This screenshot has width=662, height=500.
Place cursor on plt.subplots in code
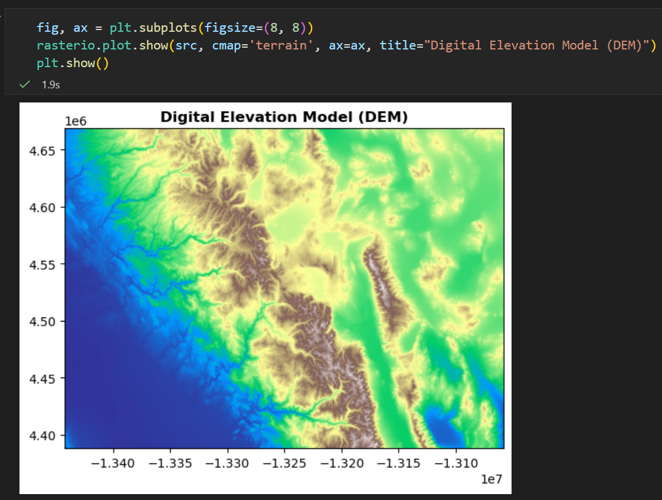pos(153,28)
